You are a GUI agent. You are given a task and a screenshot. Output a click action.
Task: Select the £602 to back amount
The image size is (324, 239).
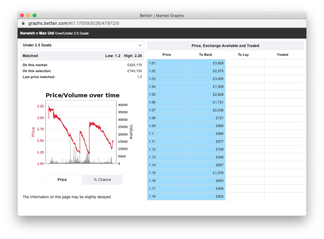pyautogui.click(x=206, y=196)
